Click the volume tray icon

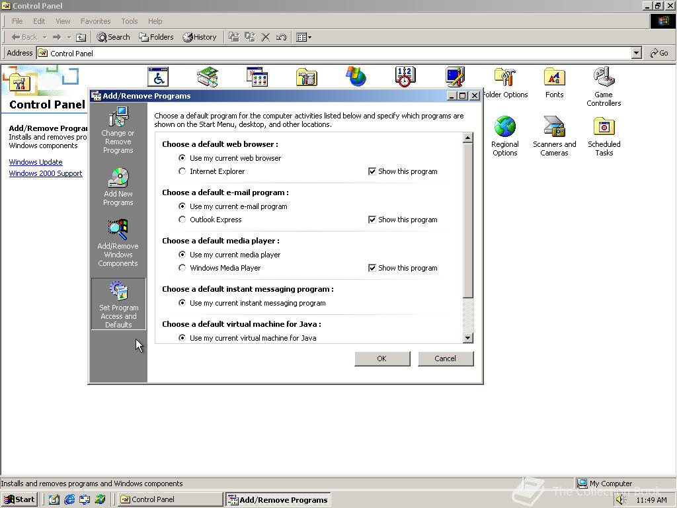621,500
